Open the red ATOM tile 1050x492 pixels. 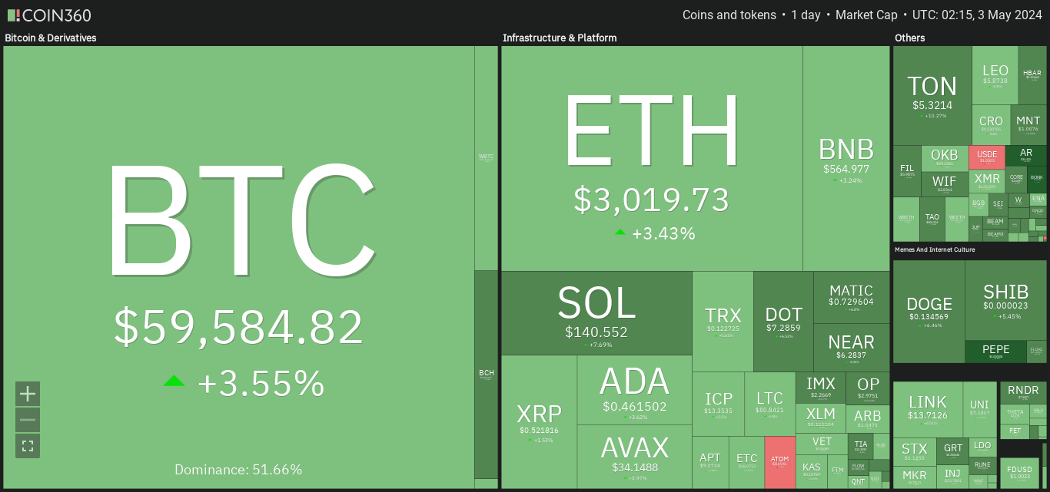[779, 462]
